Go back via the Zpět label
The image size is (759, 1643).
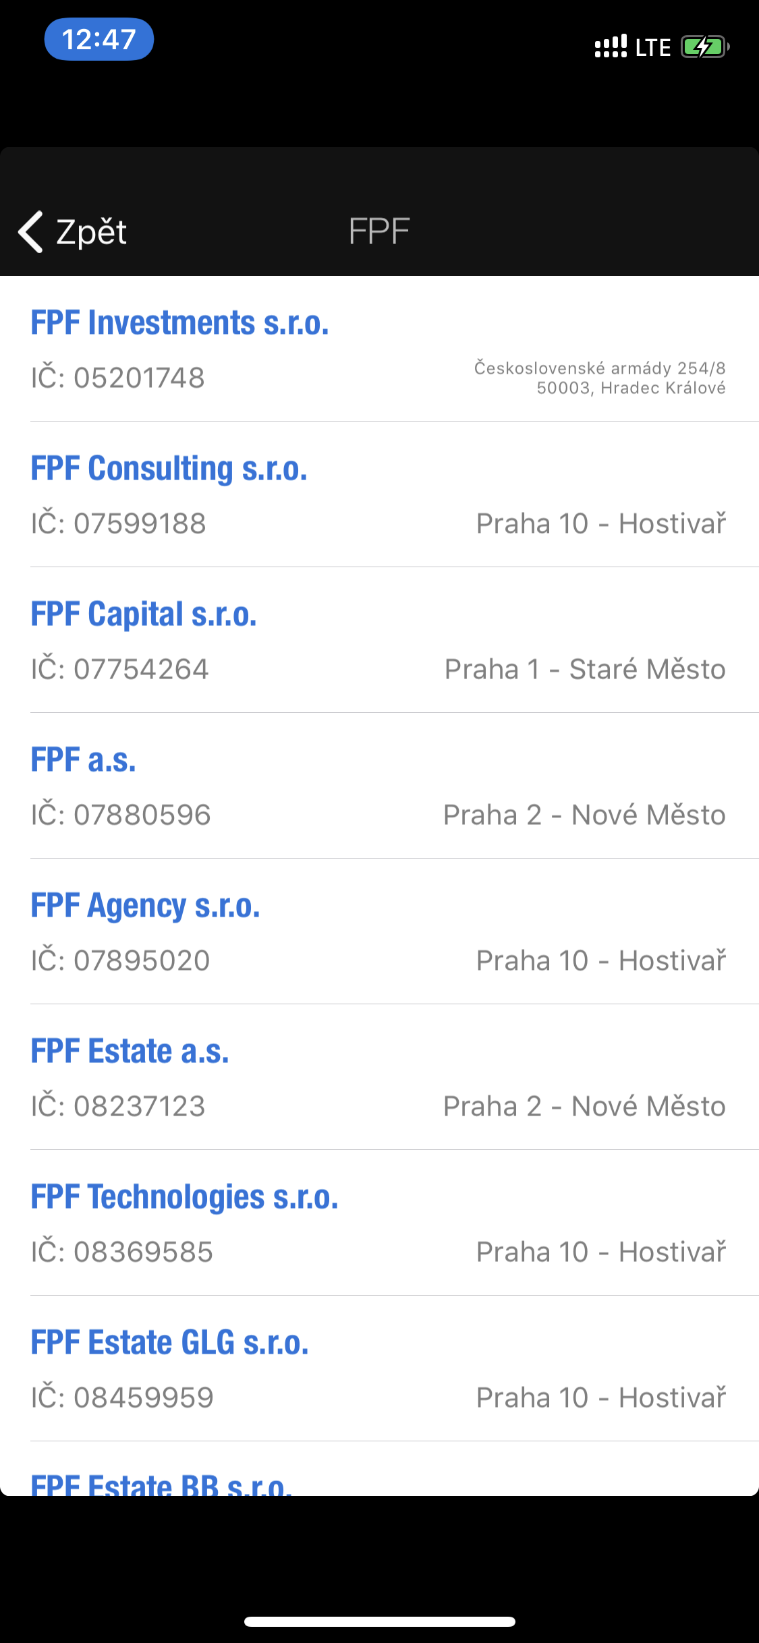coord(91,232)
